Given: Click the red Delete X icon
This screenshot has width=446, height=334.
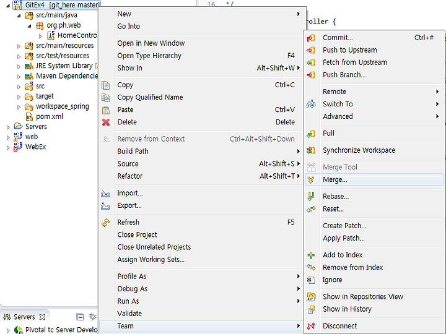Looking at the screenshot, I should [106, 122].
